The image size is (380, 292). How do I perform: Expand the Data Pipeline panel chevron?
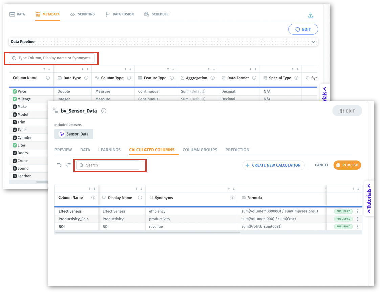pyautogui.click(x=313, y=42)
